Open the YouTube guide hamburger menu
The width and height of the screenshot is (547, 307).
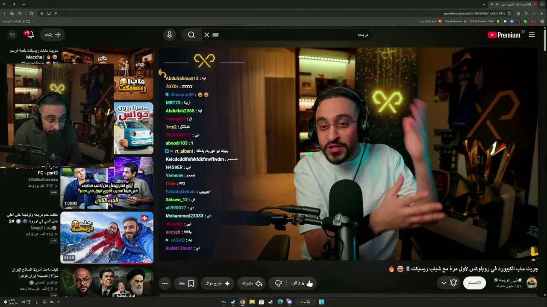tap(532, 35)
